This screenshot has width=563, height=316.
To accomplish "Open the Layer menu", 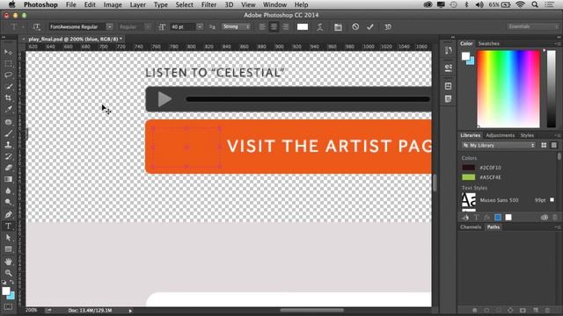I will pyautogui.click(x=137, y=4).
